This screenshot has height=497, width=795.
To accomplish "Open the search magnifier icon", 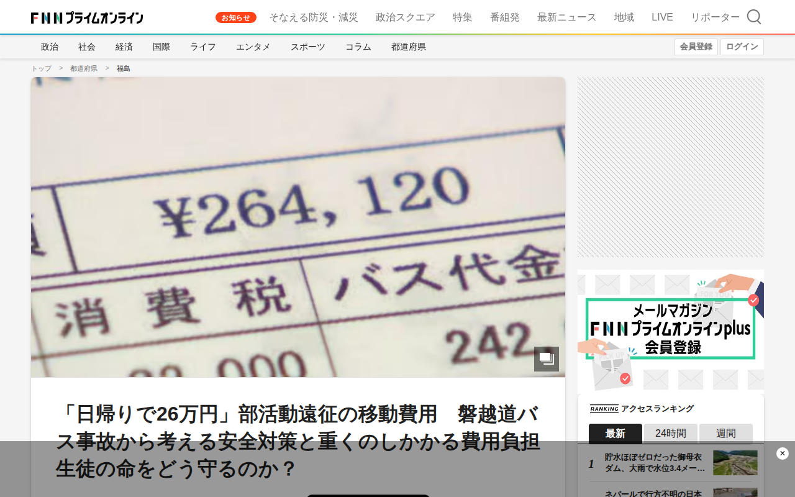I will 754,17.
